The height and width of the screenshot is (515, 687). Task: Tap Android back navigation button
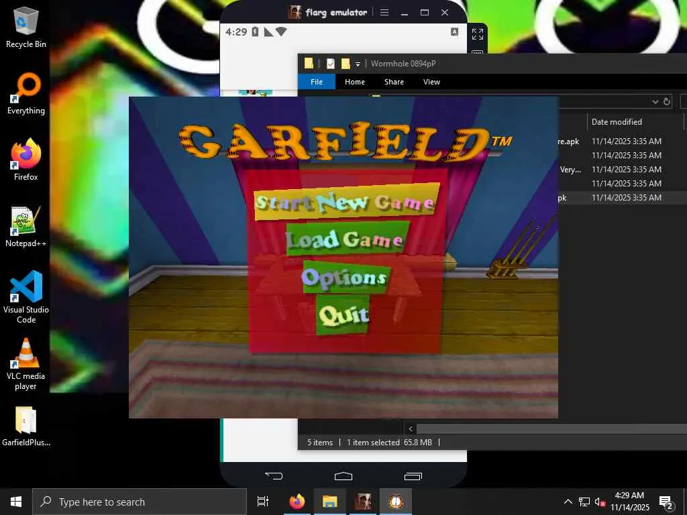click(274, 475)
